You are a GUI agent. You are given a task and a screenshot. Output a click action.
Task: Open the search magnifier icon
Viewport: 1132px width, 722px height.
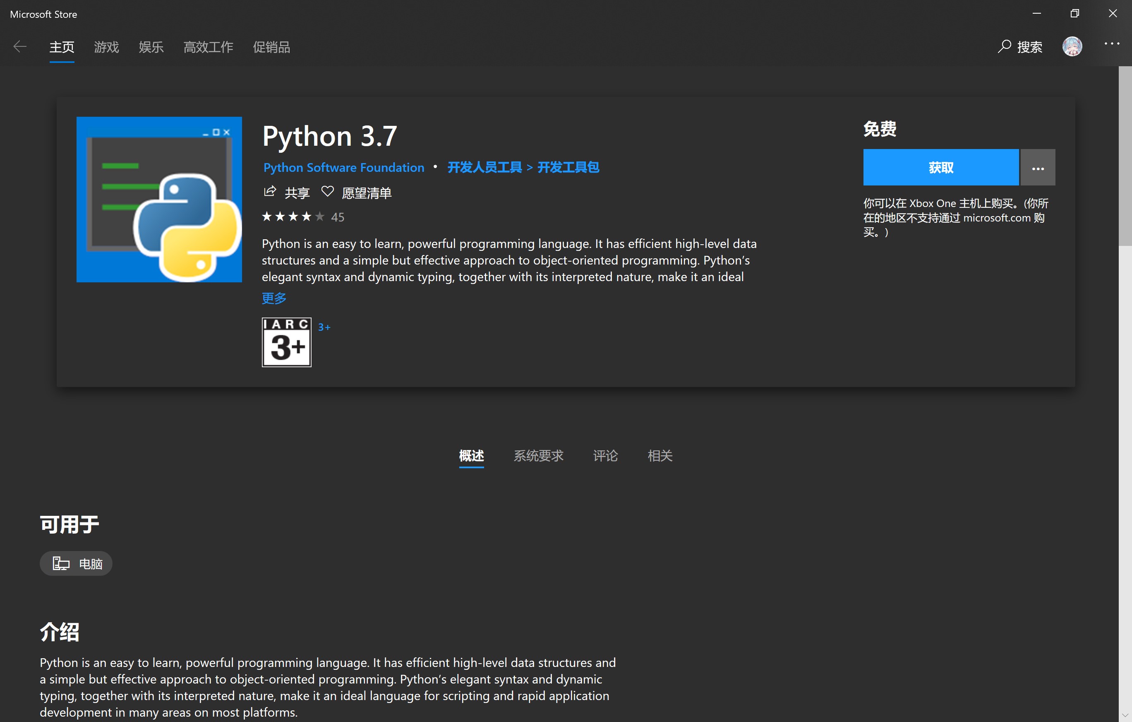pyautogui.click(x=1004, y=46)
